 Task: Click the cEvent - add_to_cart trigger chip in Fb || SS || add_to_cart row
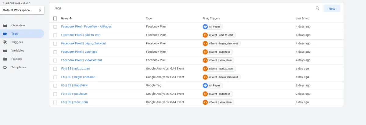tap(219, 69)
